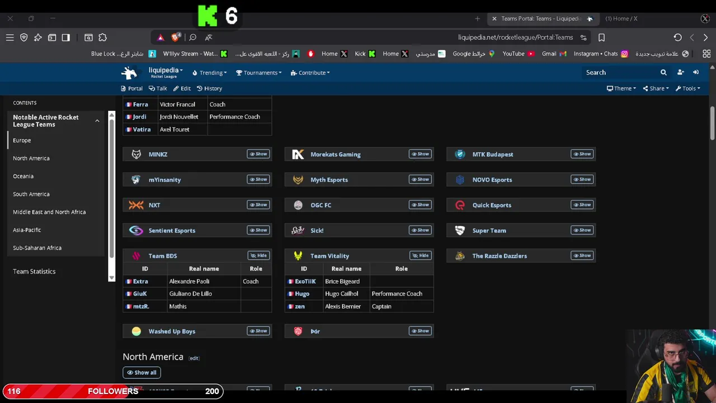Open the Brave Shields lion icon
The height and width of the screenshot is (403, 716).
click(176, 38)
